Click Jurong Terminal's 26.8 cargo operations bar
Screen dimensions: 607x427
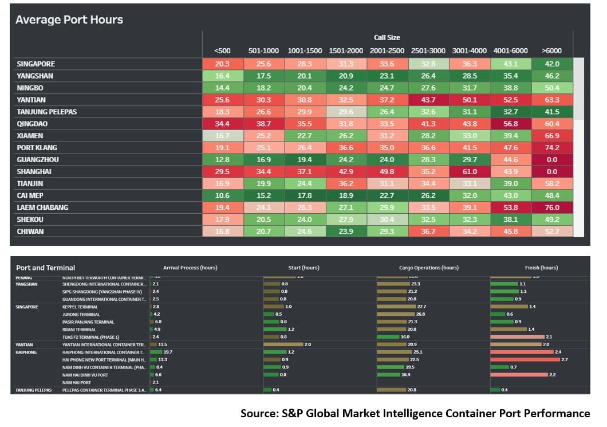pos(395,315)
